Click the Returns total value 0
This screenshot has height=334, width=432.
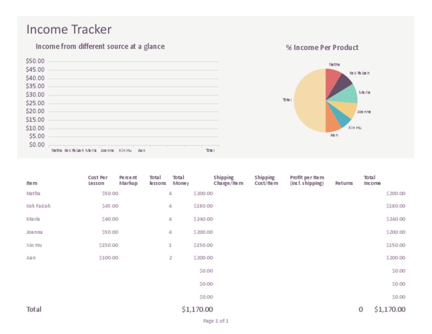click(361, 309)
